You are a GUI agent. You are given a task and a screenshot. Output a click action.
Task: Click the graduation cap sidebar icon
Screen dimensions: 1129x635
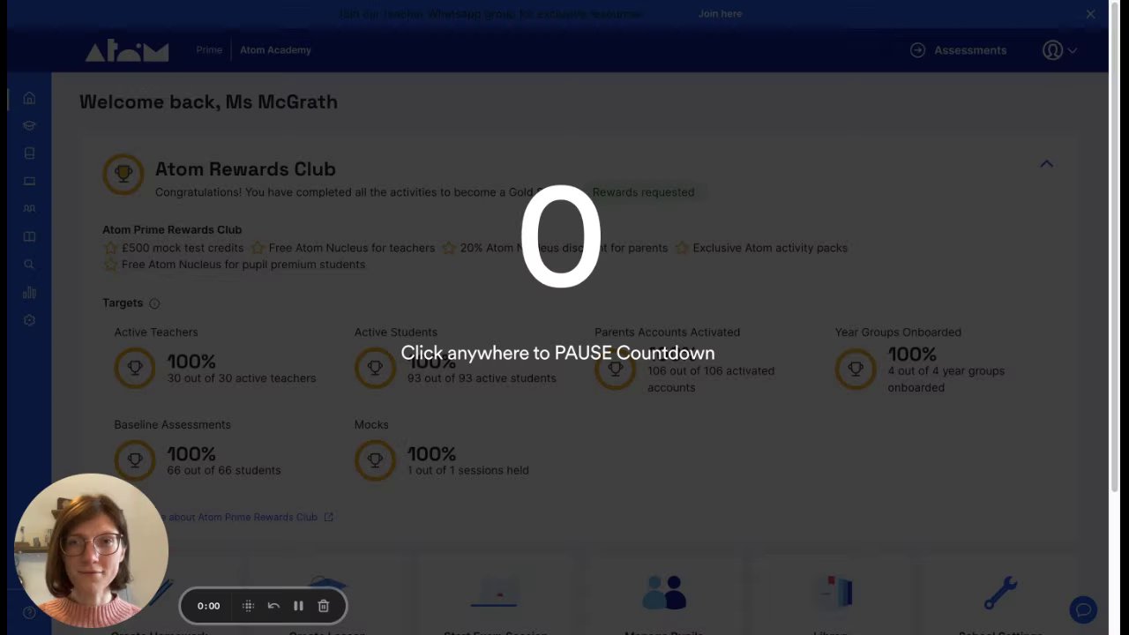click(x=29, y=125)
